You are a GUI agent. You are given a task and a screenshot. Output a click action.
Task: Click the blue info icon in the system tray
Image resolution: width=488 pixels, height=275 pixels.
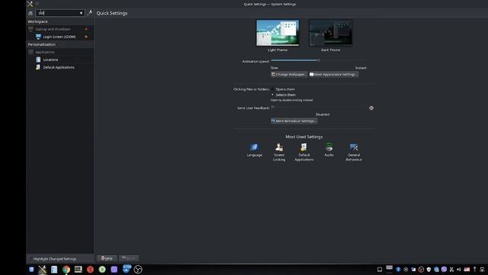pyautogui.click(x=398, y=270)
